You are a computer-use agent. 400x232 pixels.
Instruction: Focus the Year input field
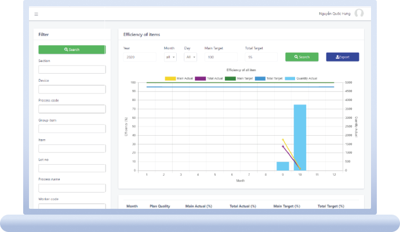140,57
